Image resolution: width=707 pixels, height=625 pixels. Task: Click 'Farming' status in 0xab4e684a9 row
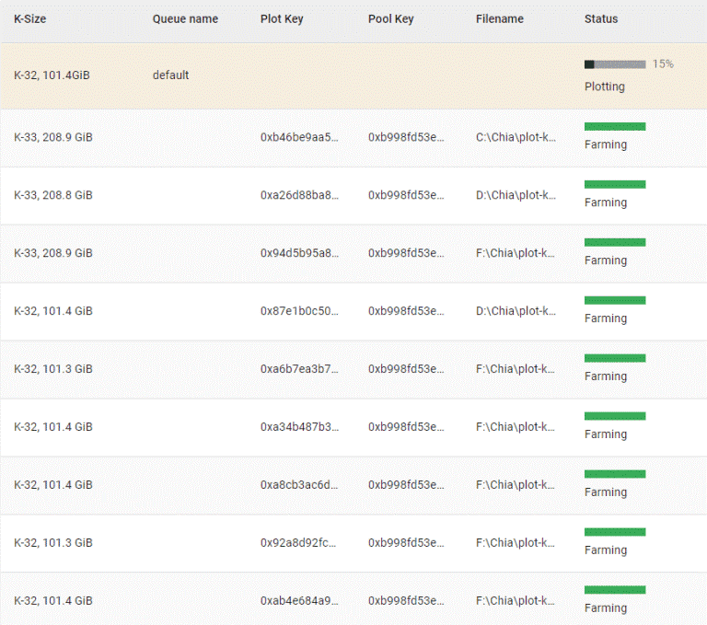[606, 608]
